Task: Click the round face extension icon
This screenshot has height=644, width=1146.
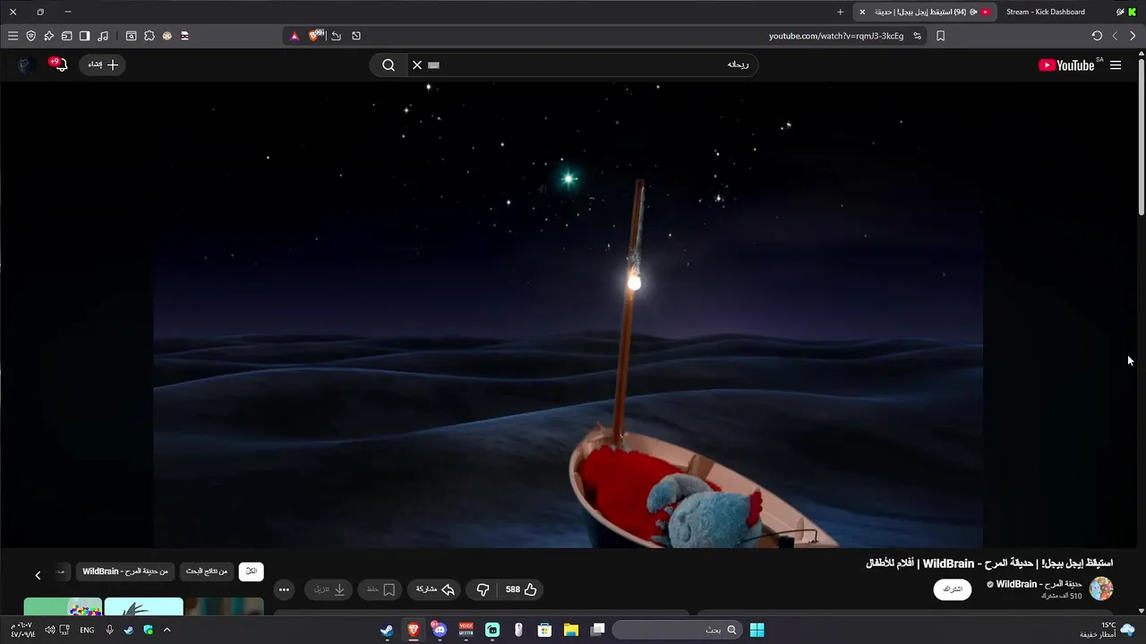Action: pyautogui.click(x=167, y=36)
